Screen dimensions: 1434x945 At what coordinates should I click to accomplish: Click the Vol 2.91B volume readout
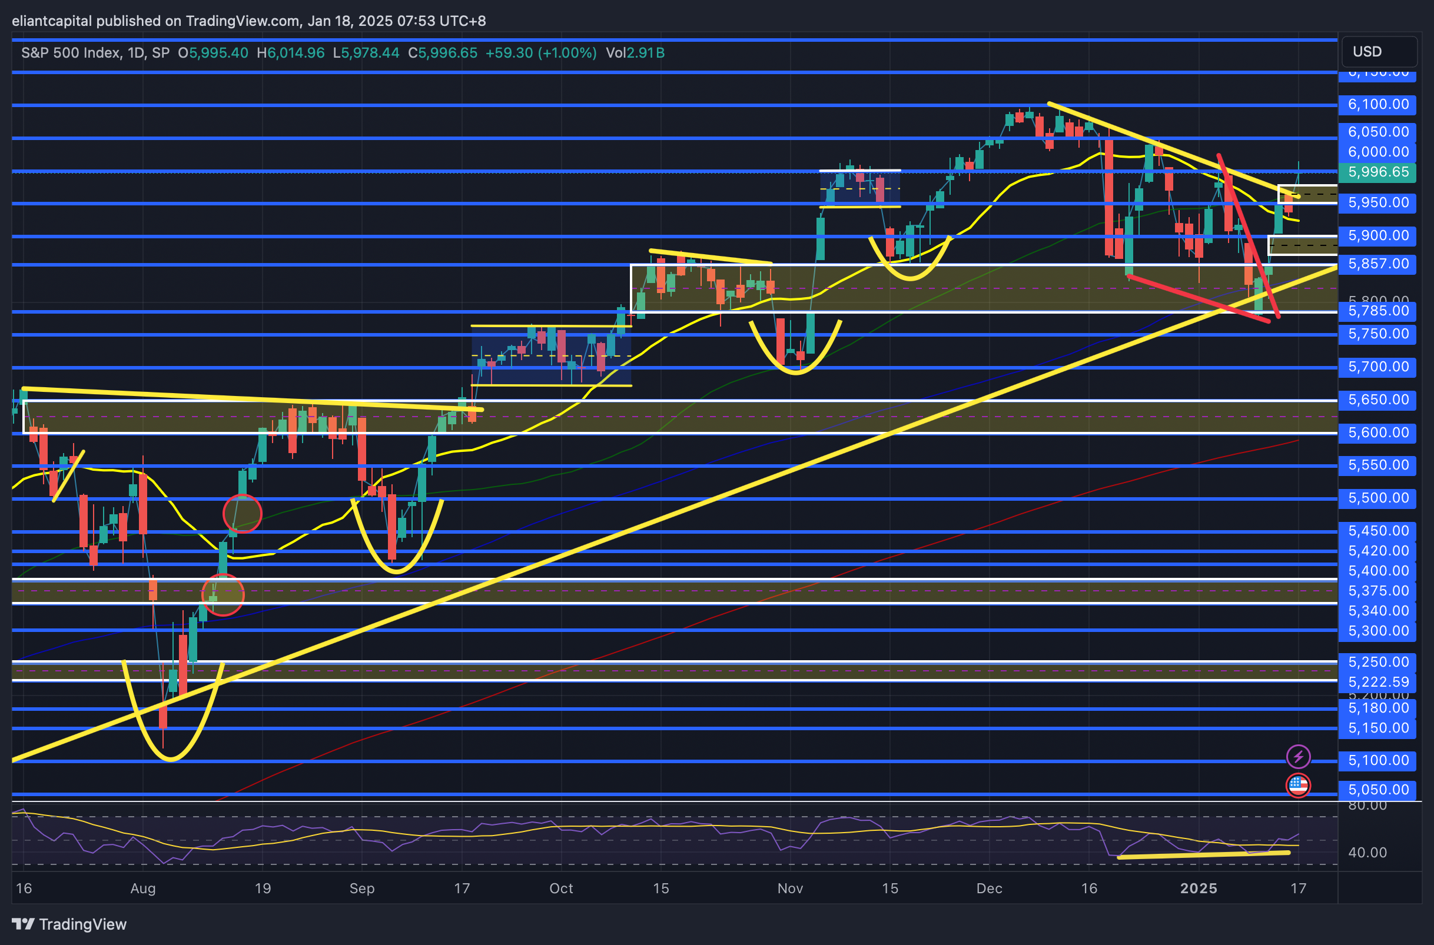coord(635,53)
